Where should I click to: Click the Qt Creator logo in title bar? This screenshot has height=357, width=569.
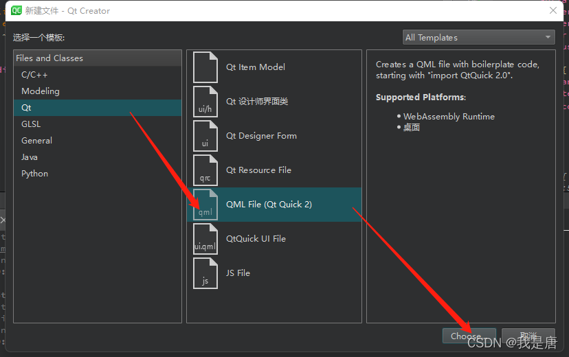click(x=16, y=10)
